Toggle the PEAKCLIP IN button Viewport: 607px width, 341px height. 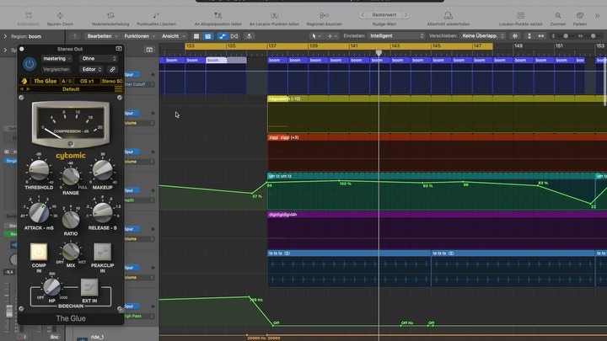pyautogui.click(x=102, y=251)
